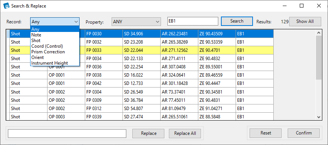The image size is (328, 145).
Task: Select cell FP 0036
Action: click(104, 66)
